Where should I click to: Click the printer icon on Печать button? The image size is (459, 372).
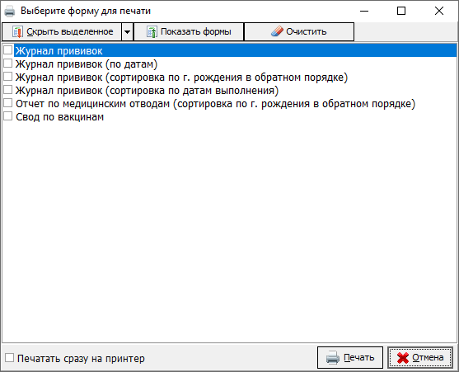333,358
